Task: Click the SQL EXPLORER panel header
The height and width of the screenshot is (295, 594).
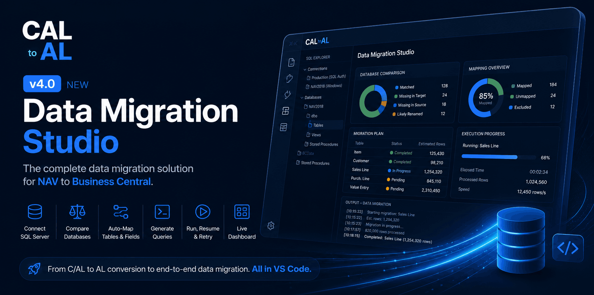Action: (x=318, y=58)
